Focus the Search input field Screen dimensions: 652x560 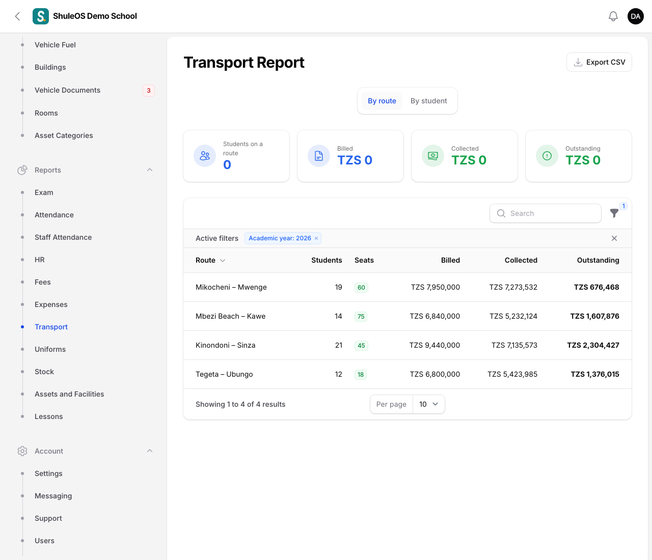[x=546, y=213]
